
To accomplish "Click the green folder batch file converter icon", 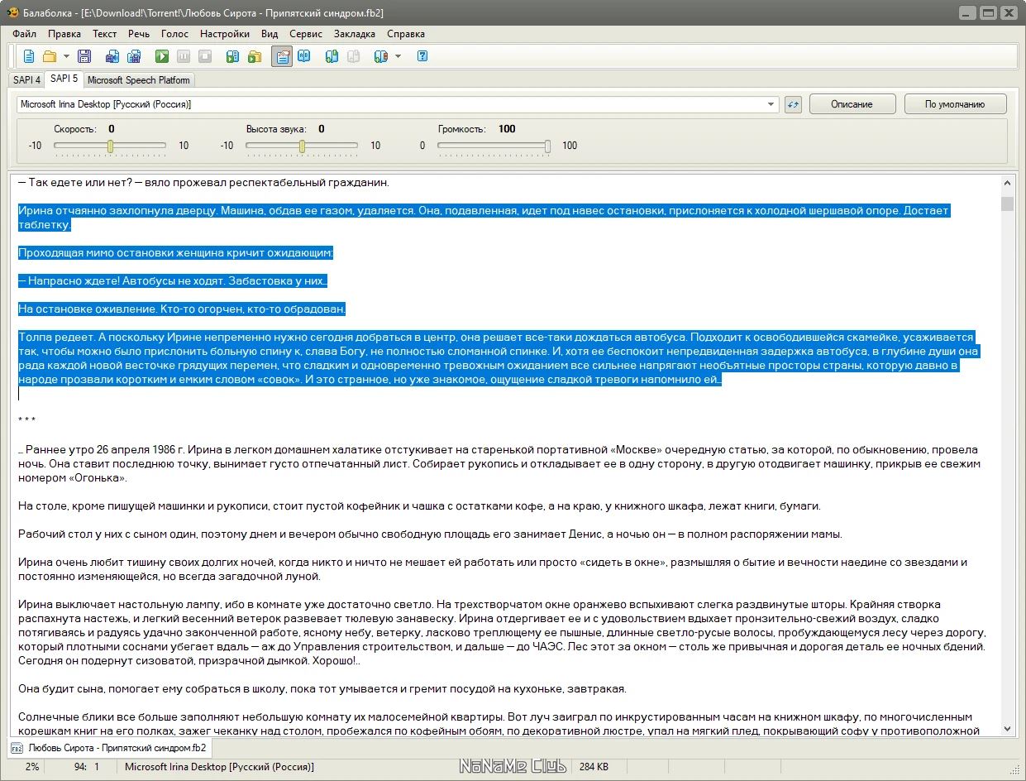I will [x=255, y=56].
